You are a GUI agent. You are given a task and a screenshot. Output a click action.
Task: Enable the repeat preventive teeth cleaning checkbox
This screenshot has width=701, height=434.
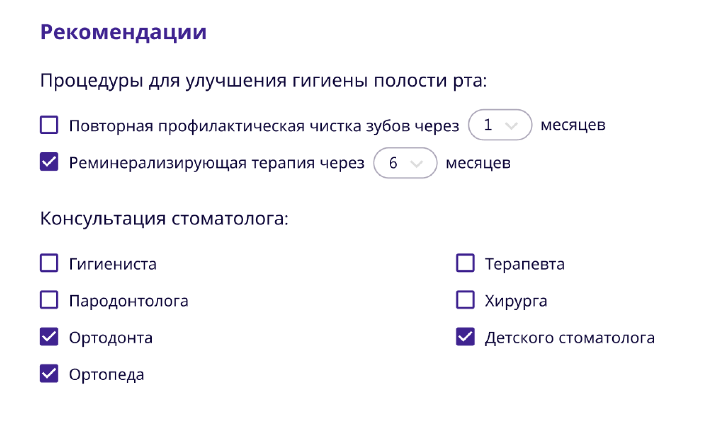pos(49,125)
